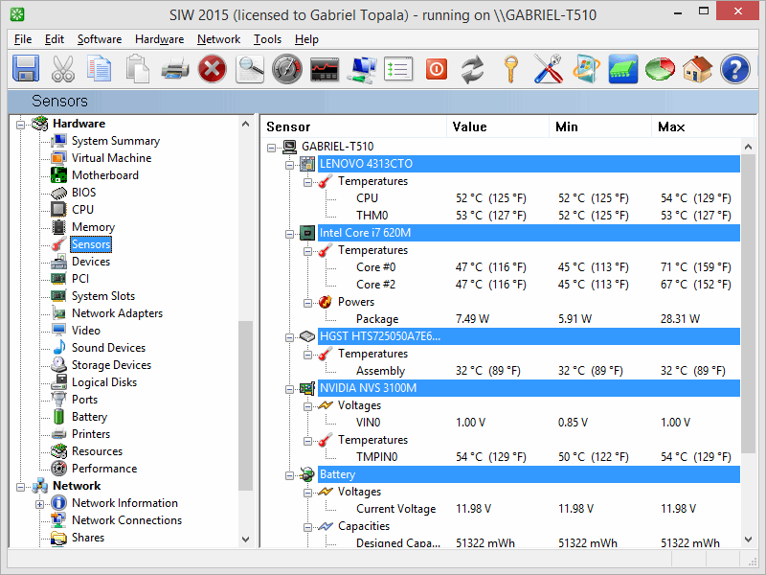Select the Battery hardware category
This screenshot has height=575, width=766.
click(89, 416)
